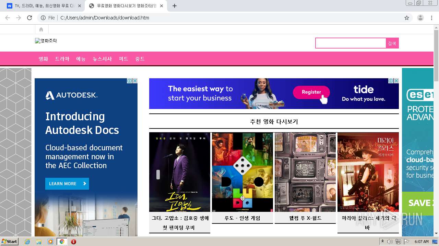Screen dimensions: 439x246
Task: Open the 영화 menu
Action: tap(43, 59)
